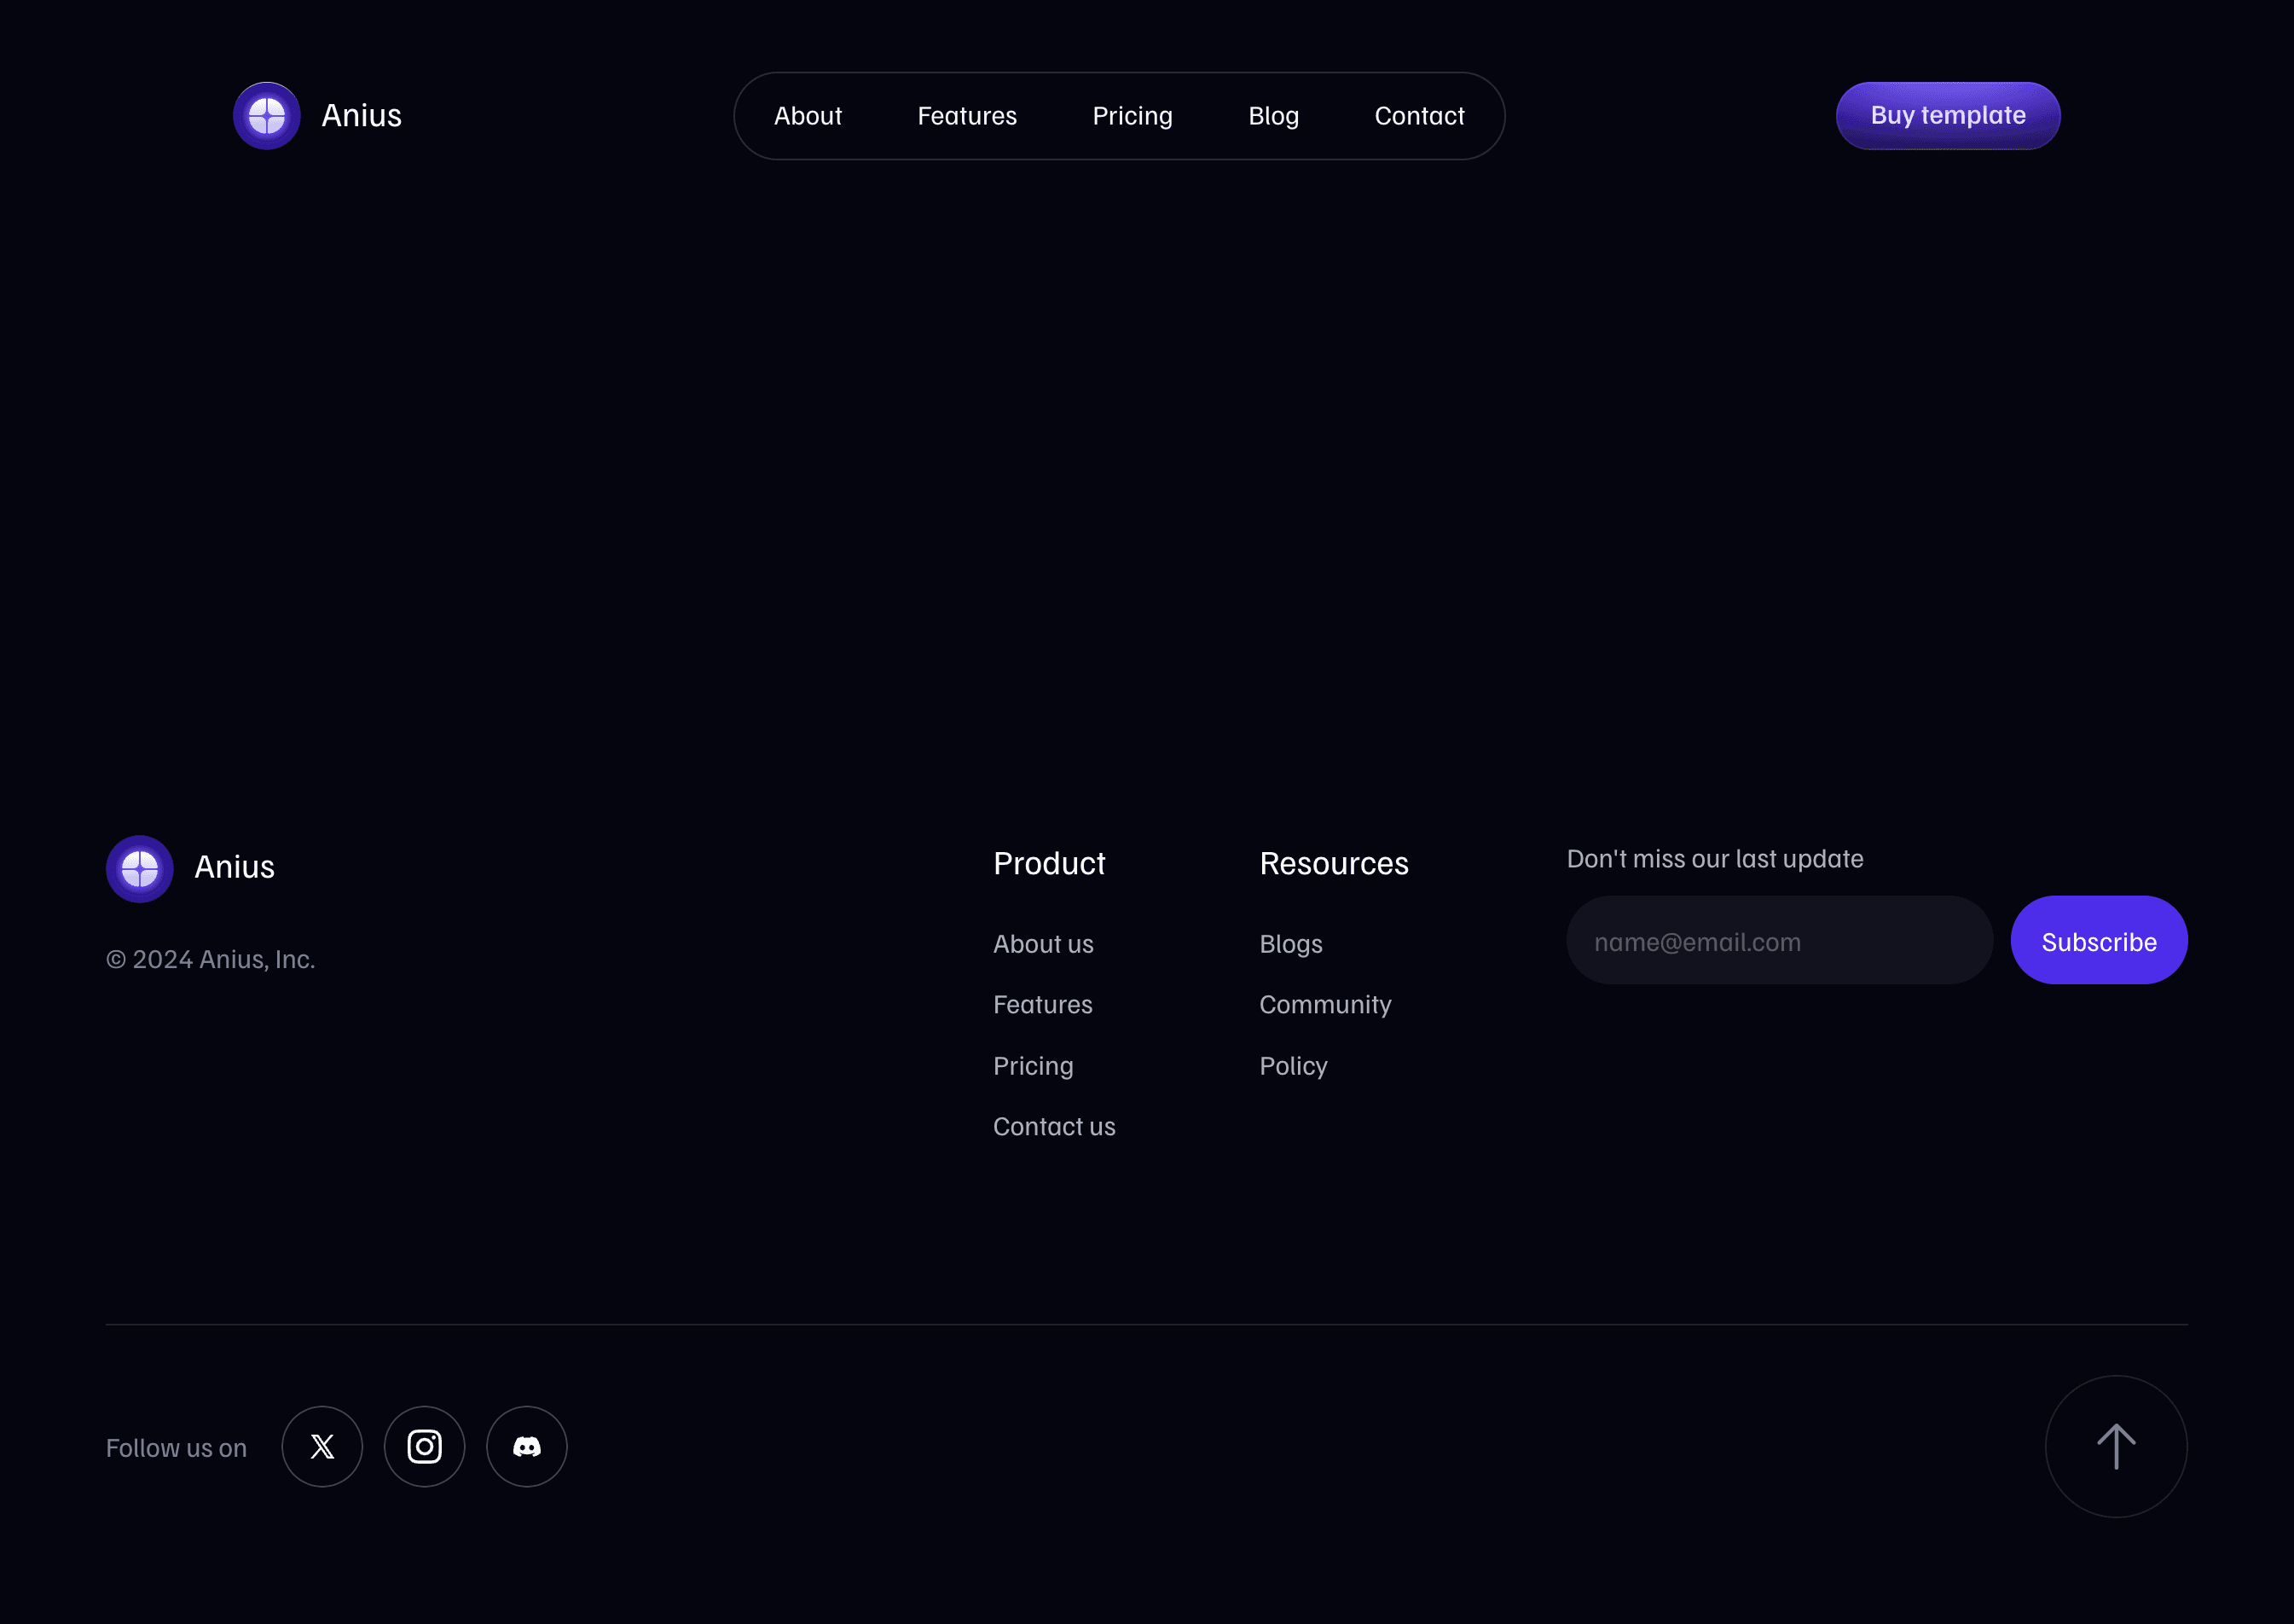Open the Policy footer link

point(1294,1066)
